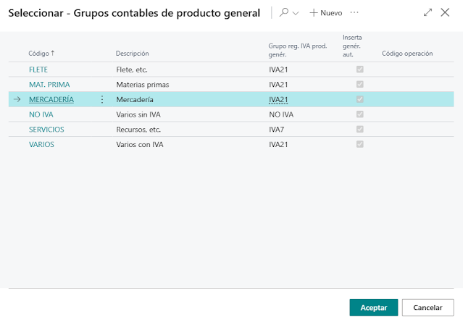This screenshot has width=463, height=323.
Task: Click the arrow indicator on MERCADERÍA row
Action: click(17, 99)
